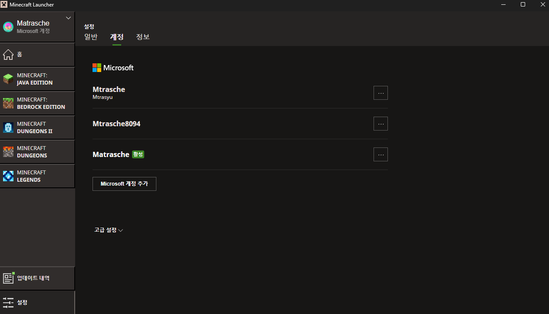
Task: Maximize the Minecraft Launcher window
Action: (523, 4)
